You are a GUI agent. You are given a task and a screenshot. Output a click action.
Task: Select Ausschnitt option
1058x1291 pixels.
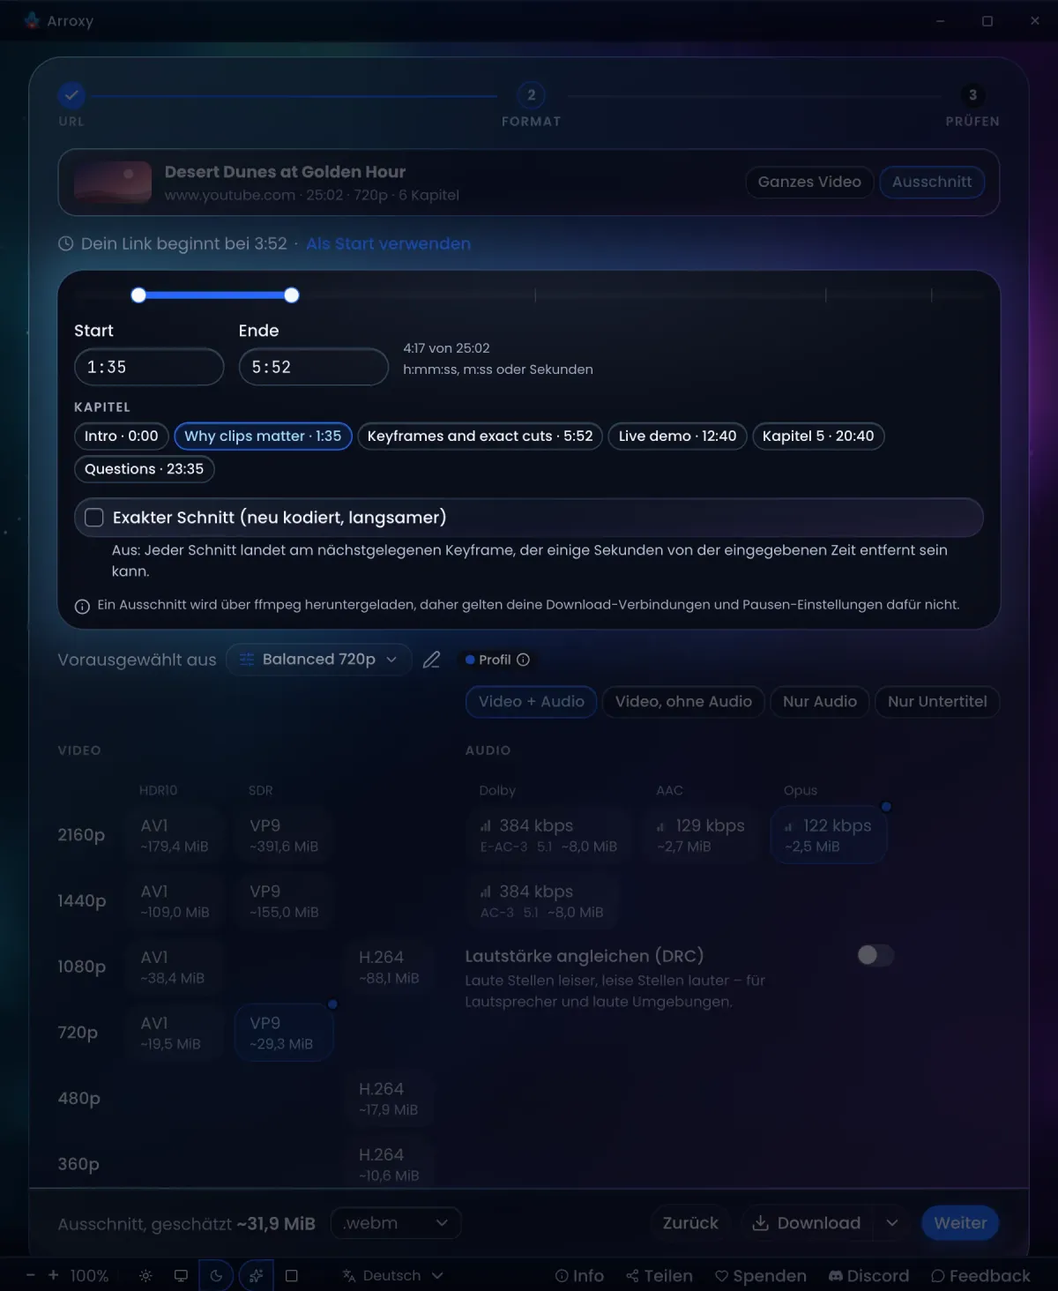(x=932, y=182)
